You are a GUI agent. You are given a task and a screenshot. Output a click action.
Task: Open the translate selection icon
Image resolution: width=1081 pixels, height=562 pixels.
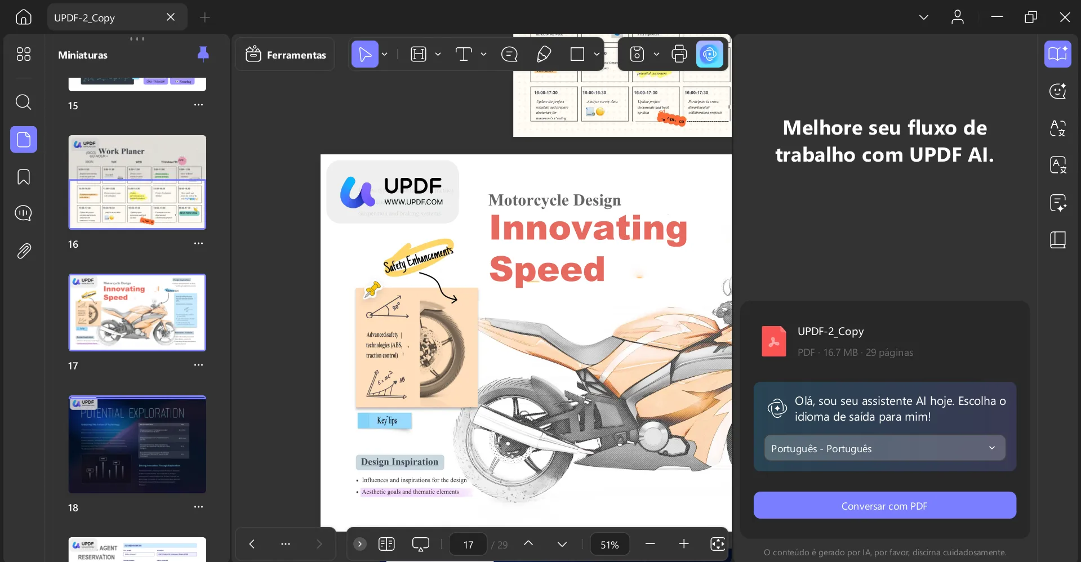point(1058,128)
